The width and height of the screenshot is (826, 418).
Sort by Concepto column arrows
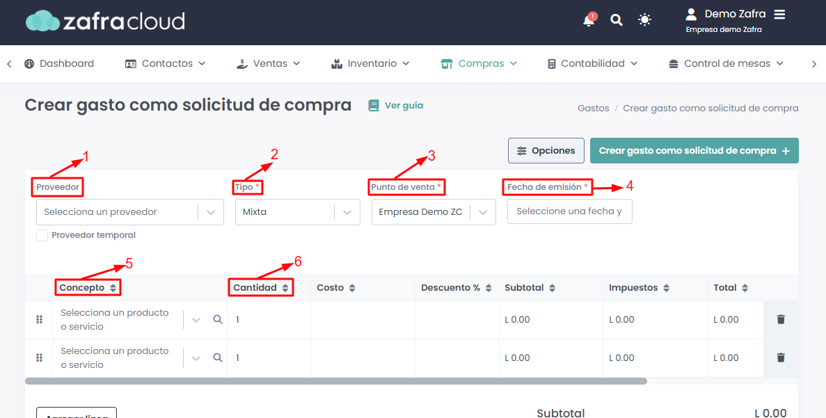(113, 288)
